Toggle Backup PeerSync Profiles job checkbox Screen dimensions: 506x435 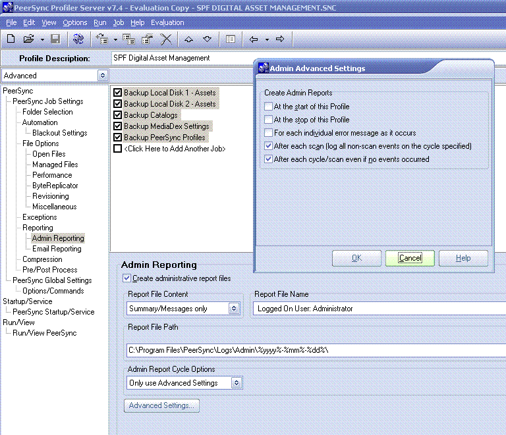tap(117, 138)
